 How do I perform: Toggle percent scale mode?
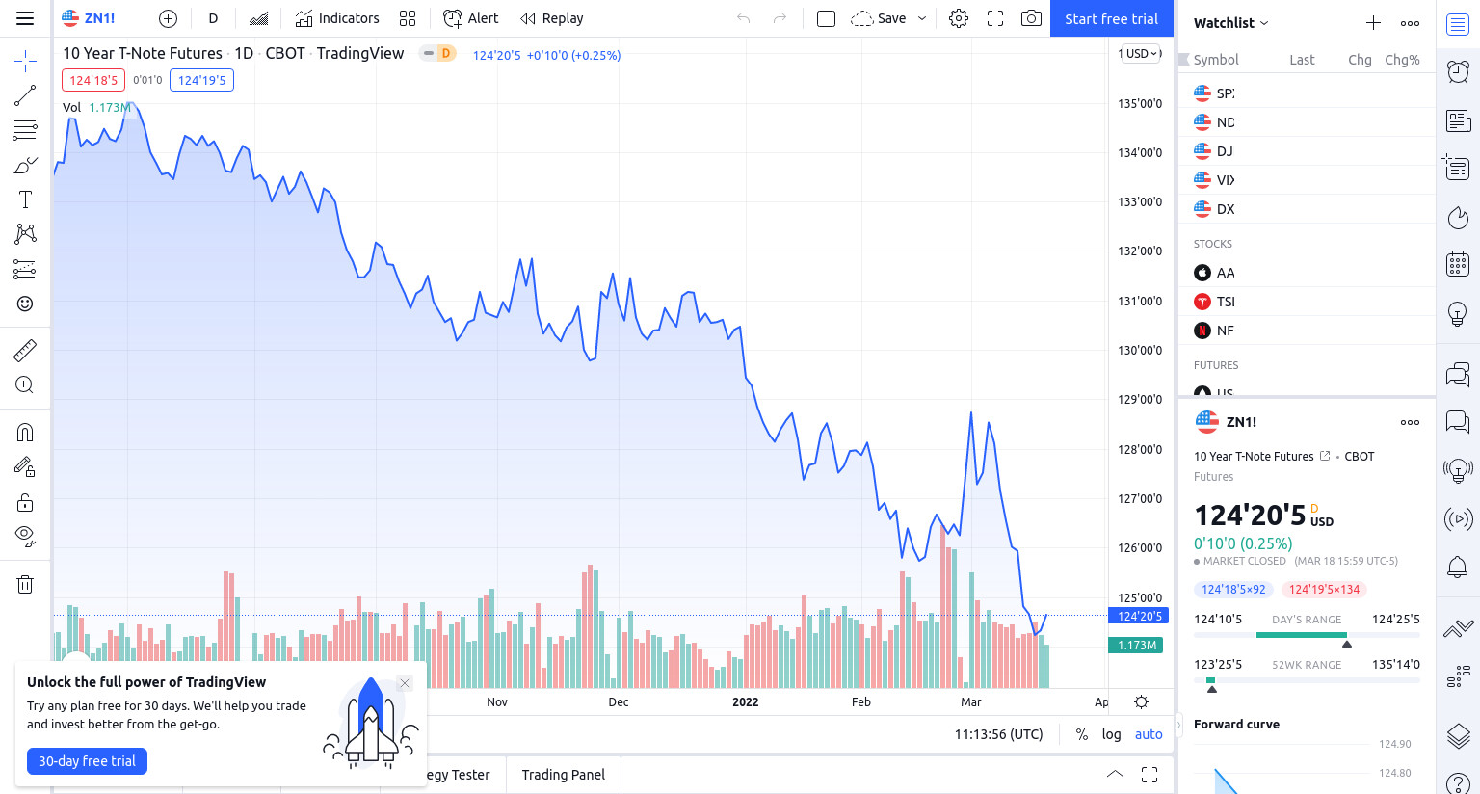[x=1082, y=734]
